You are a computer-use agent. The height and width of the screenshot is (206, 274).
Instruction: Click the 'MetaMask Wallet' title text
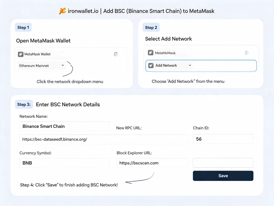[x=37, y=54]
